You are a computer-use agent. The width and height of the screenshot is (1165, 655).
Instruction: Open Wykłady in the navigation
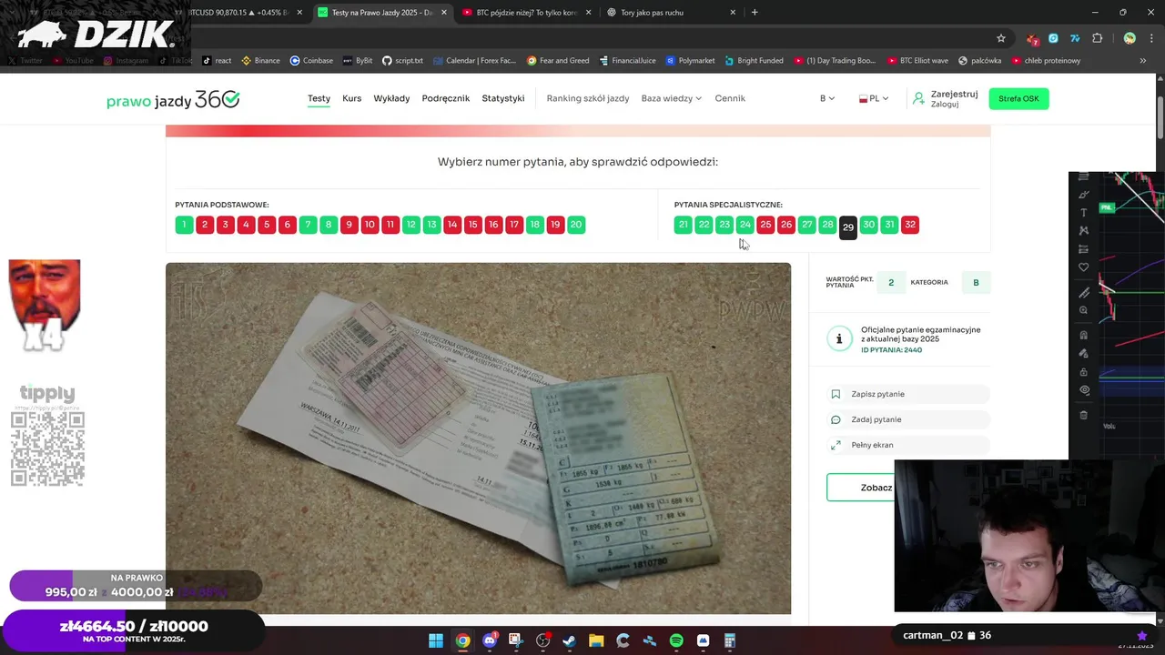391,98
